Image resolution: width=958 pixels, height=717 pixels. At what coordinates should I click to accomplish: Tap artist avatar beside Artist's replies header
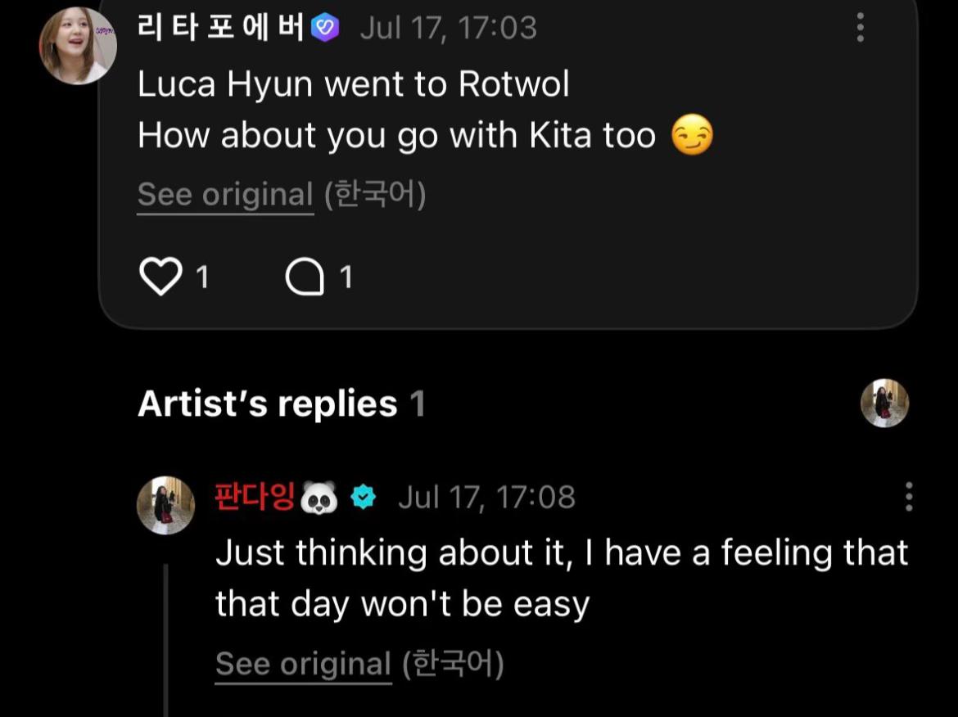(x=884, y=403)
